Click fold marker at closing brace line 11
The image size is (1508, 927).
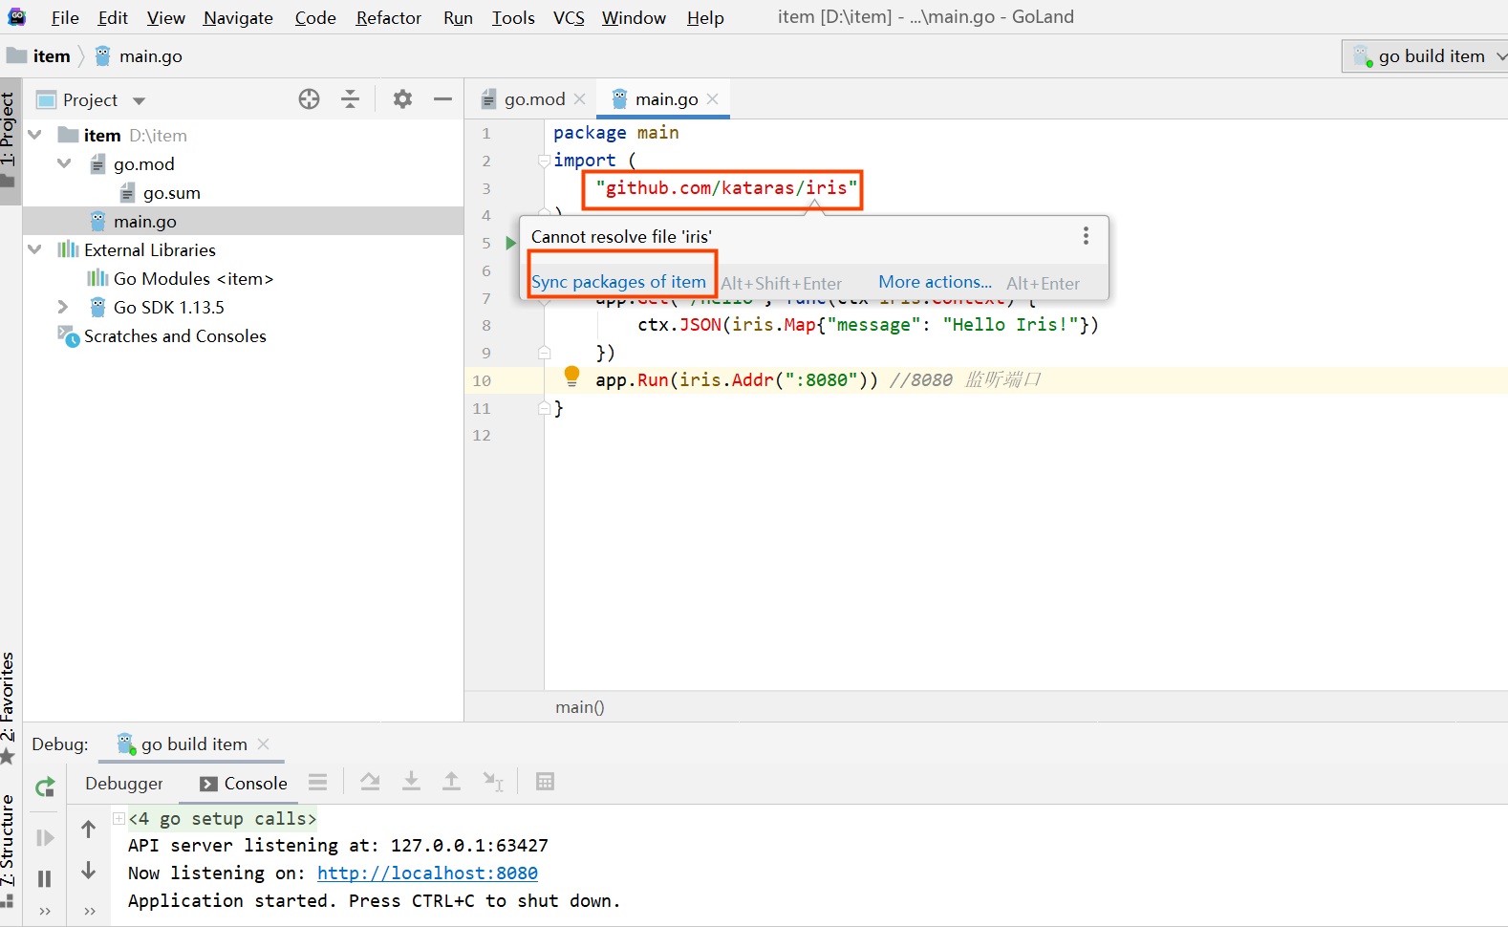click(x=544, y=408)
